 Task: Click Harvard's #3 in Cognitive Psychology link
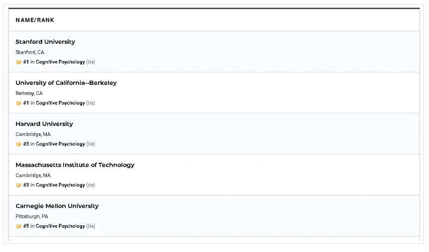click(54, 144)
